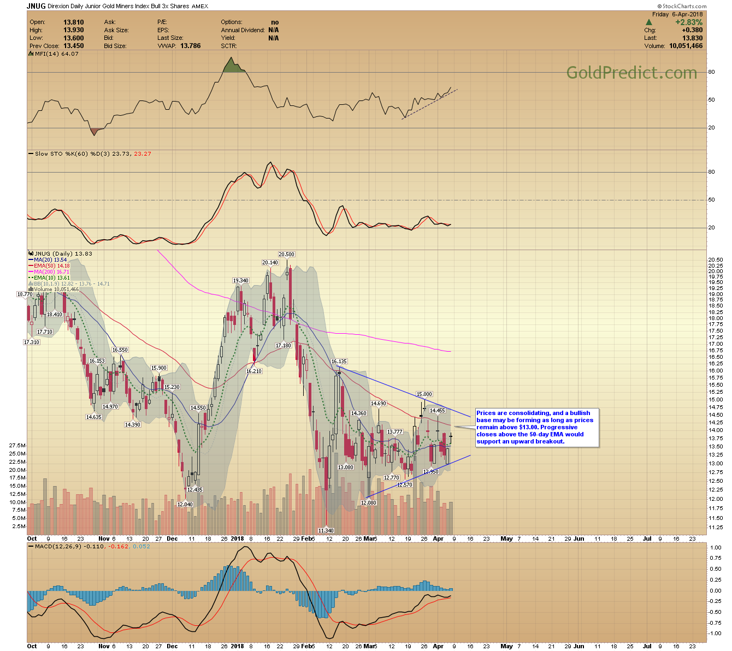The image size is (732, 651).
Task: Click the GoldPredict.com logo text
Action: pos(631,73)
